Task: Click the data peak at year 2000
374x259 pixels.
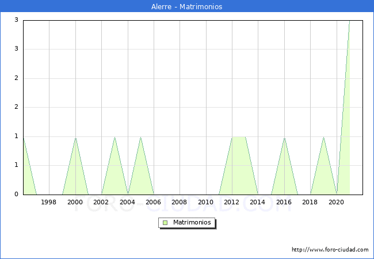Action: [x=75, y=138]
